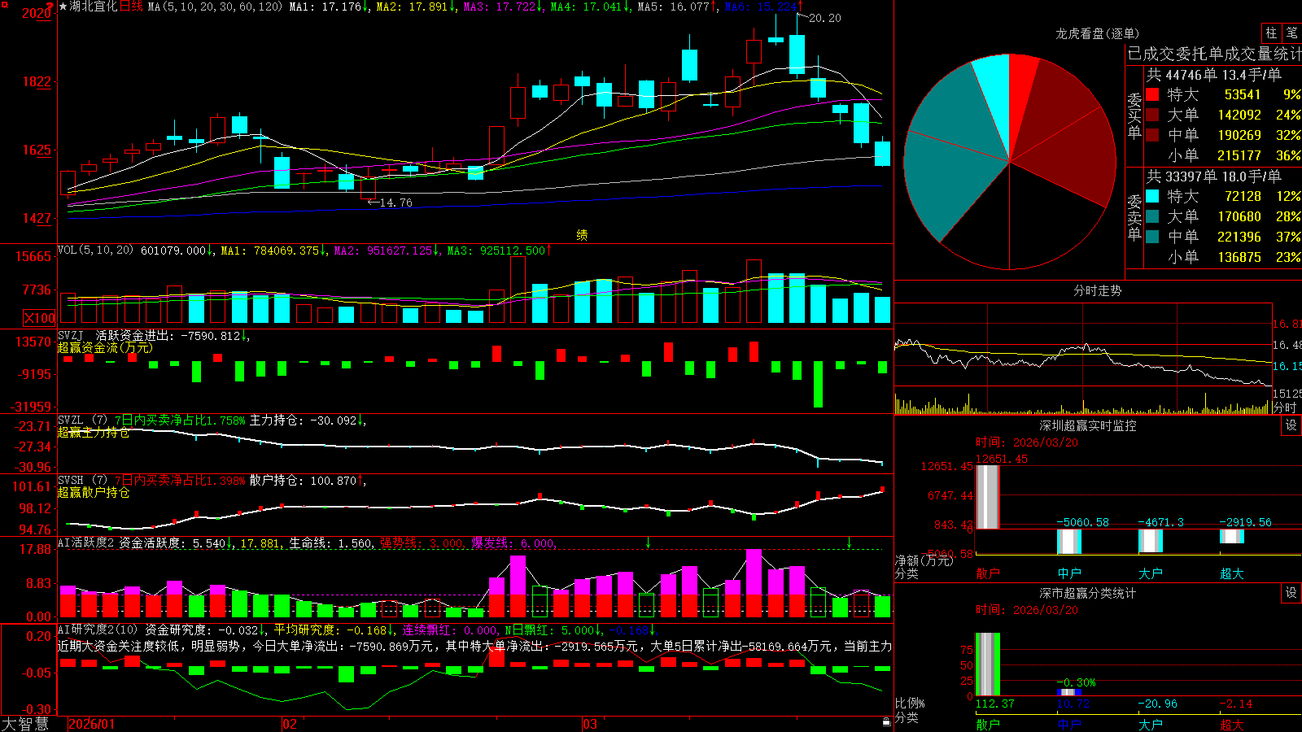Click the 超赢散户持仓 label

[94, 492]
